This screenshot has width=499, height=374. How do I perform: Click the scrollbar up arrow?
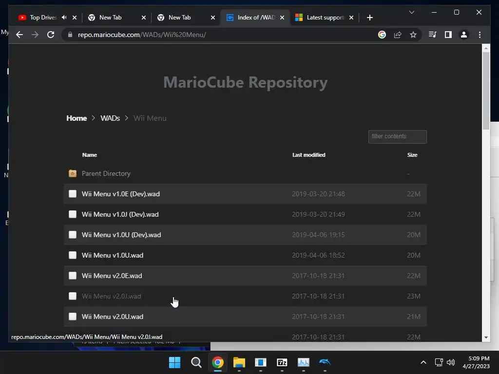pyautogui.click(x=486, y=48)
